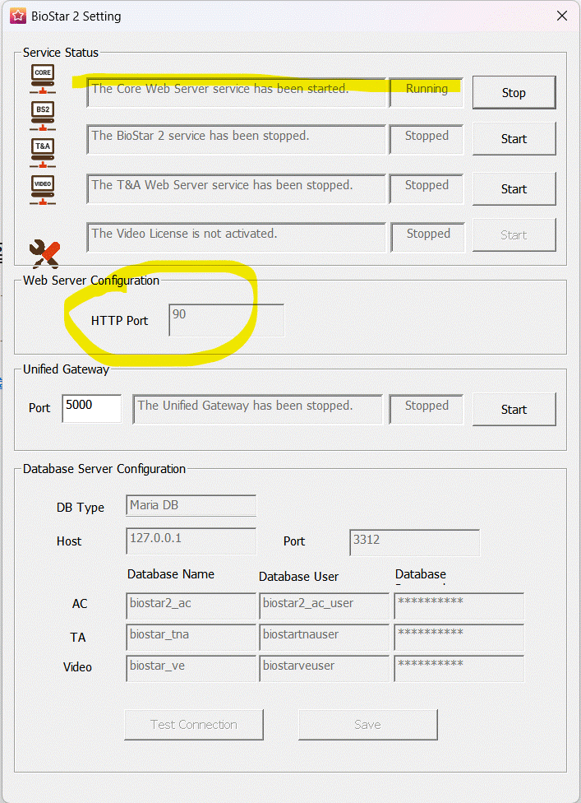Click the Database User column header
Viewport: 581px width, 803px height.
[298, 577]
